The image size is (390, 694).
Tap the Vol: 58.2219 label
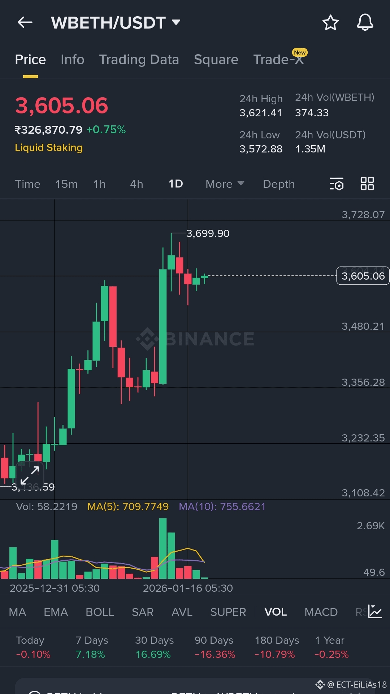click(47, 507)
